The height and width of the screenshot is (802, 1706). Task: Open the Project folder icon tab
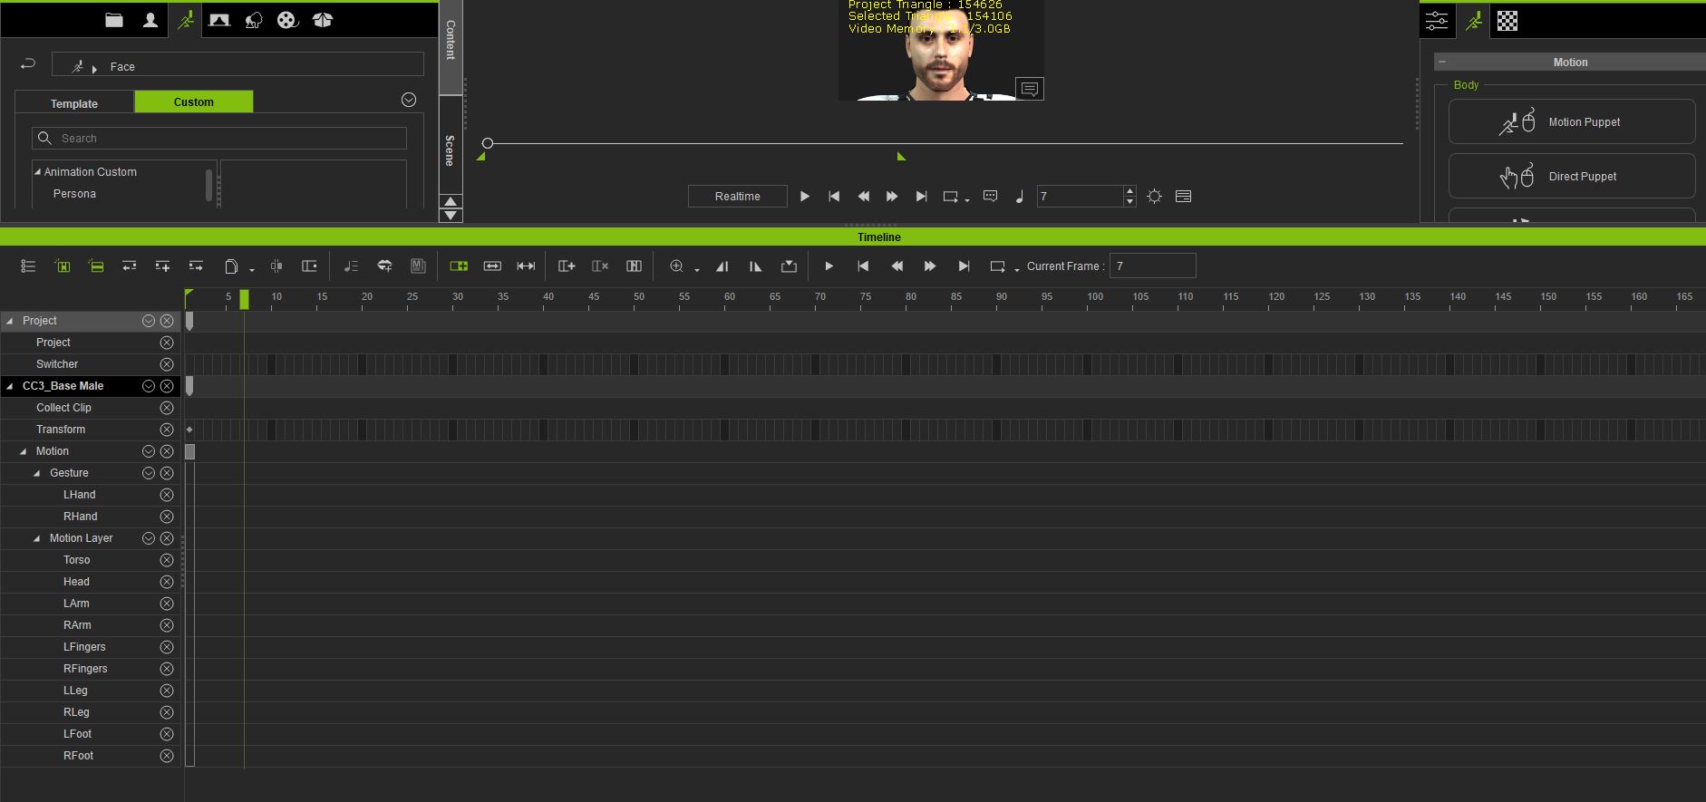coord(114,20)
